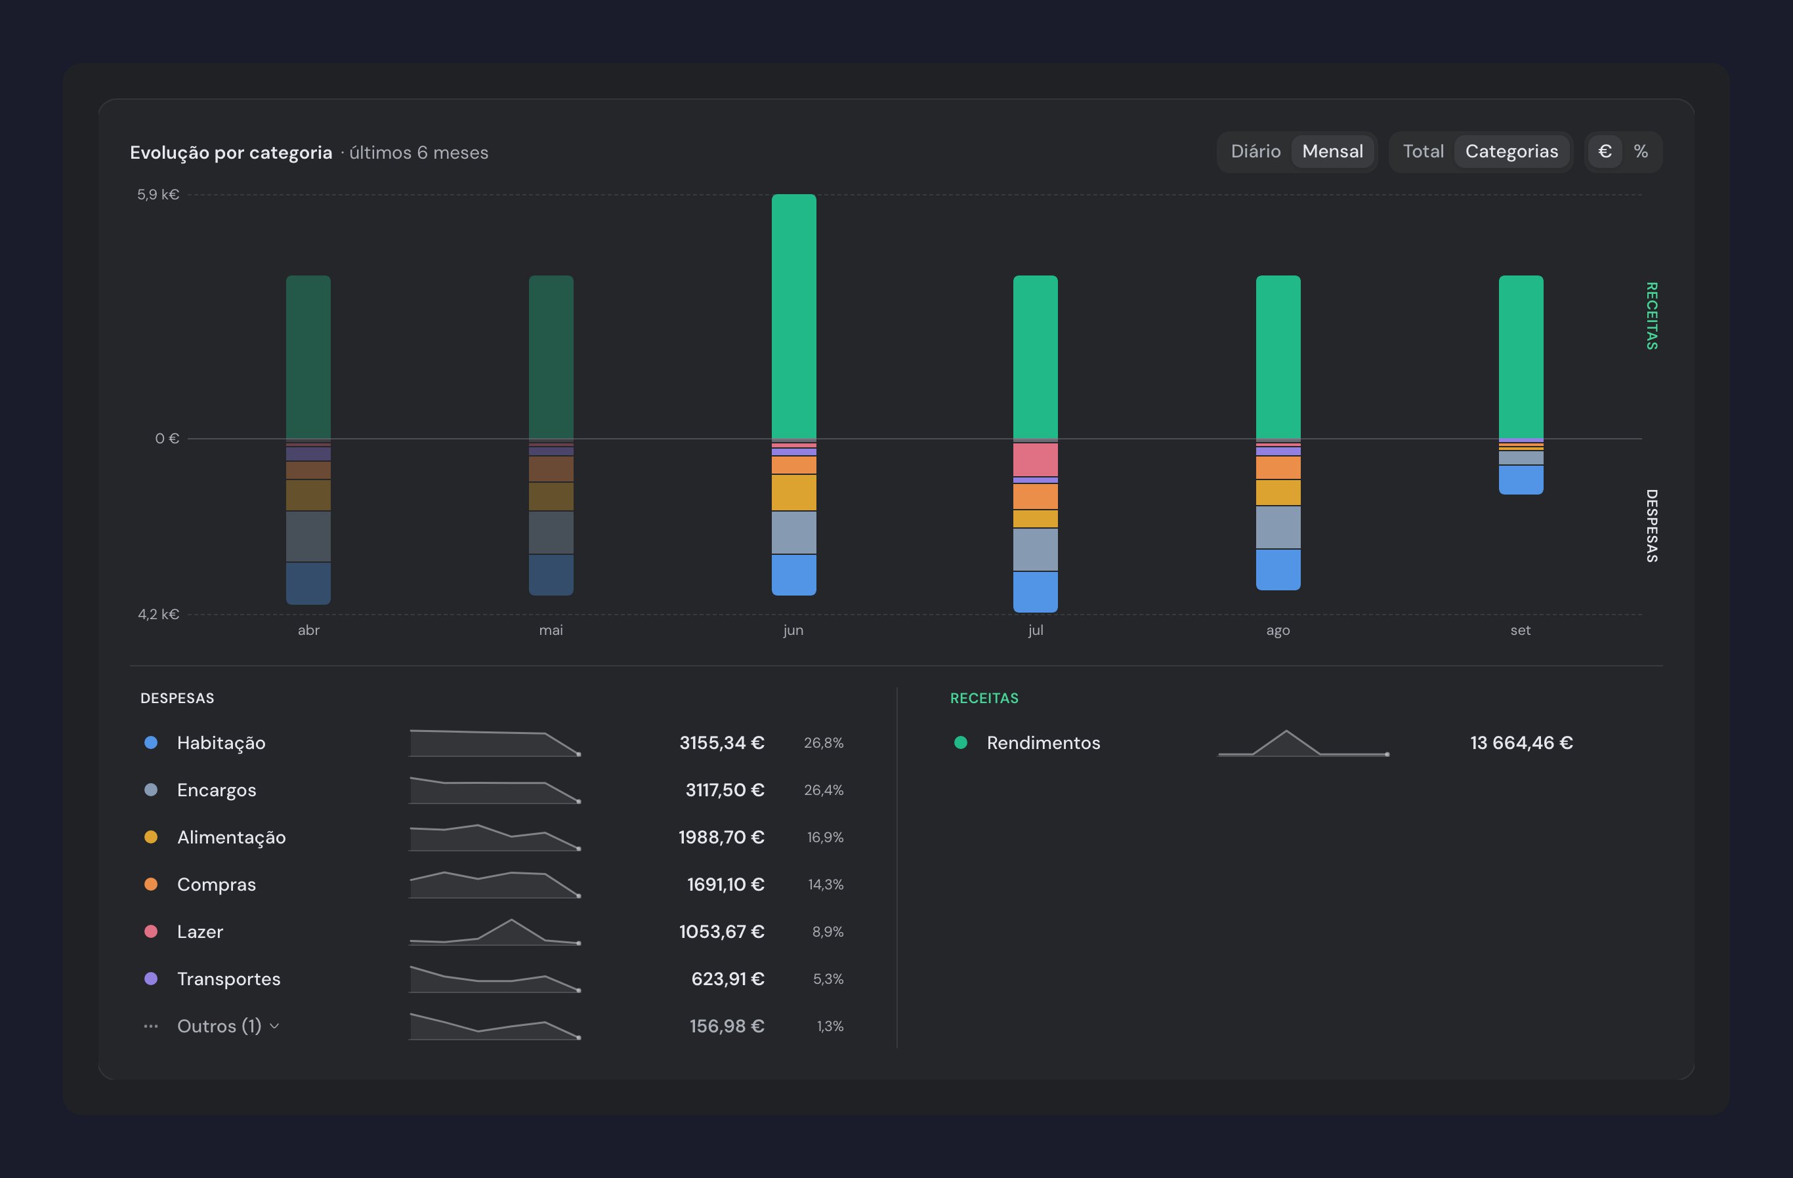Screen dimensions: 1793x1178
Task: Expand the Outros (1) group
Action: pos(228,1026)
